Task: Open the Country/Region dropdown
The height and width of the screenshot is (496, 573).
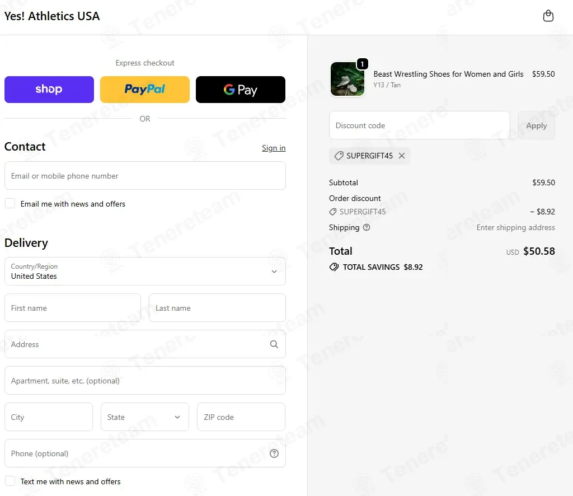Action: click(x=145, y=271)
